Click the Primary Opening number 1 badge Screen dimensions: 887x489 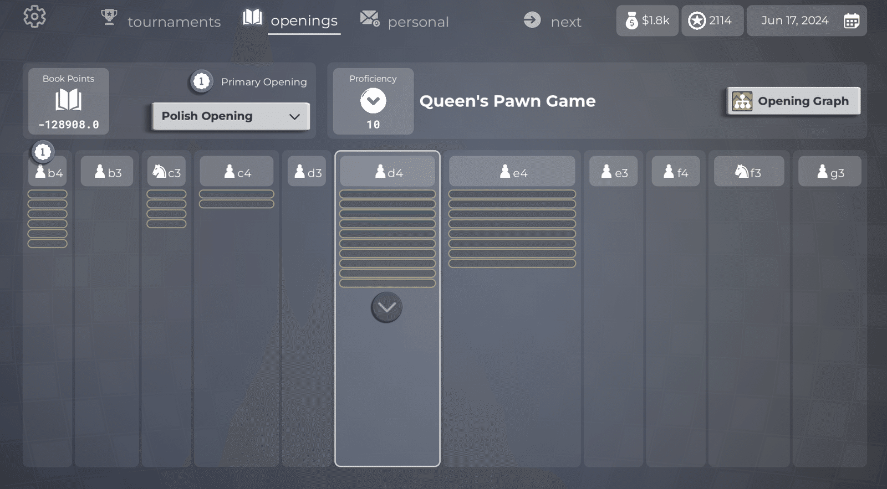click(201, 81)
